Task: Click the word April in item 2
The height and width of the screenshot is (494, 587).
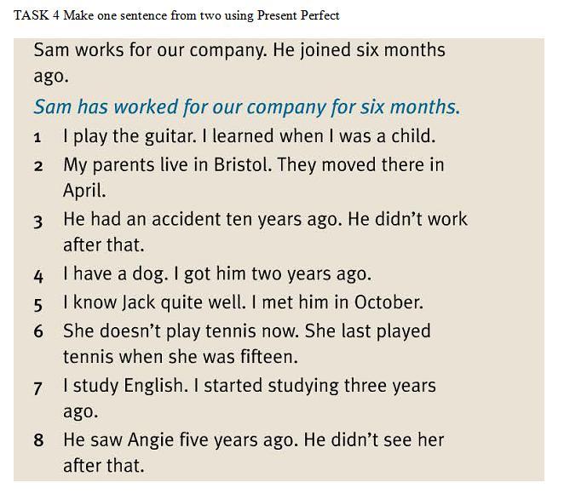Action: [84, 191]
